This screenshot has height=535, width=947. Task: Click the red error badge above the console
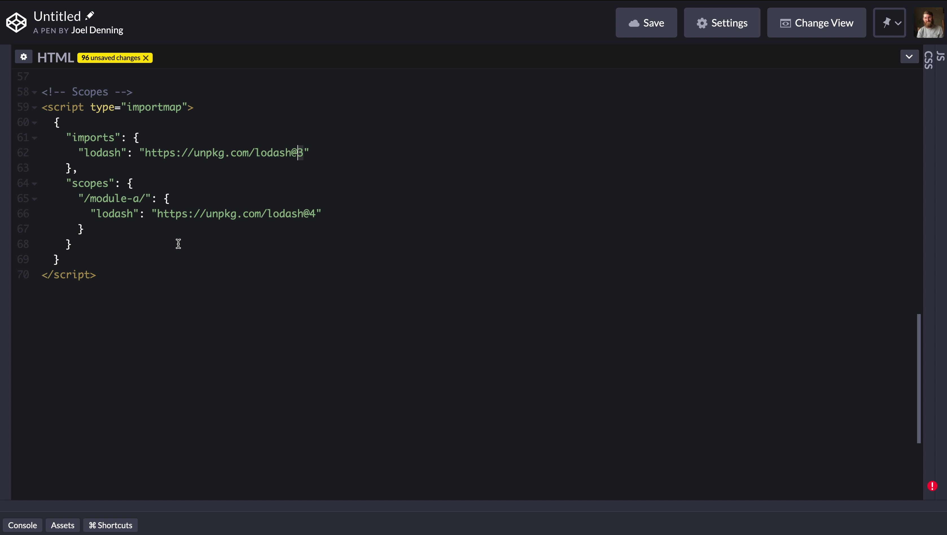(932, 485)
